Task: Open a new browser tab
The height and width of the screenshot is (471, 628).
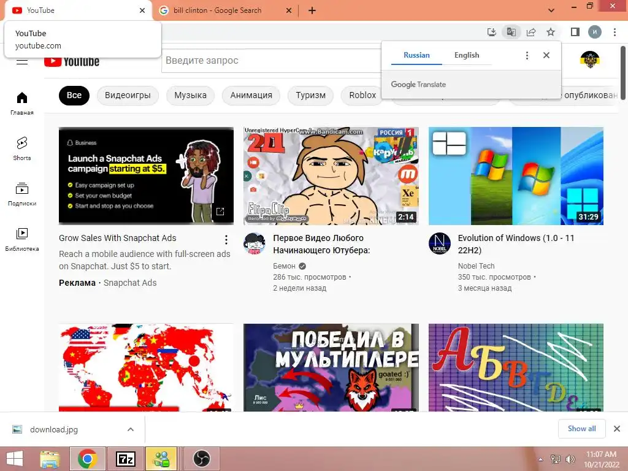Action: [x=312, y=10]
